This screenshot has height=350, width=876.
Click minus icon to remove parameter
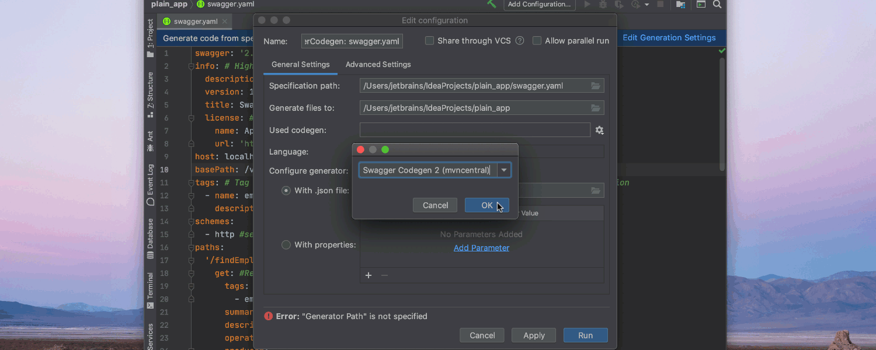(x=384, y=275)
